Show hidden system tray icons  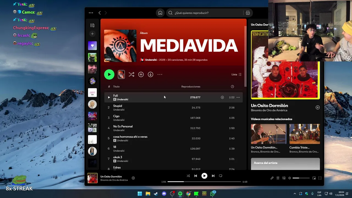coord(295,194)
